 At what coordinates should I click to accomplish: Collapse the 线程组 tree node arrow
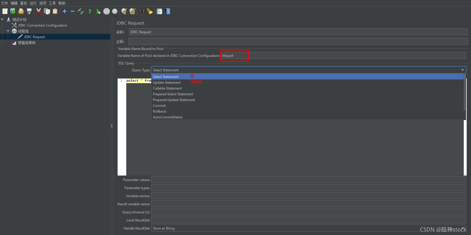[x=8, y=31]
